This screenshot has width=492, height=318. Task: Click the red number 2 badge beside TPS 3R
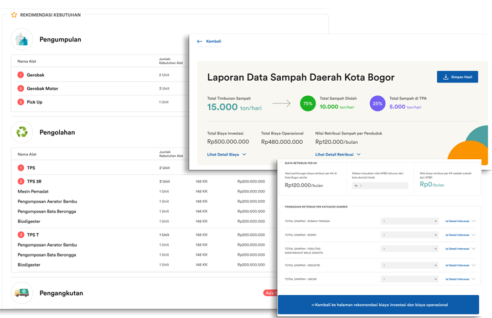point(20,181)
